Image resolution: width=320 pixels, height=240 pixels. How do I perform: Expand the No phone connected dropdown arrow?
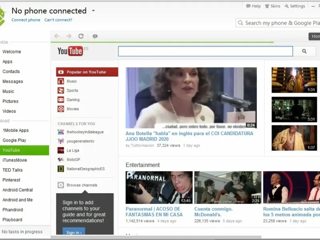coord(93,11)
